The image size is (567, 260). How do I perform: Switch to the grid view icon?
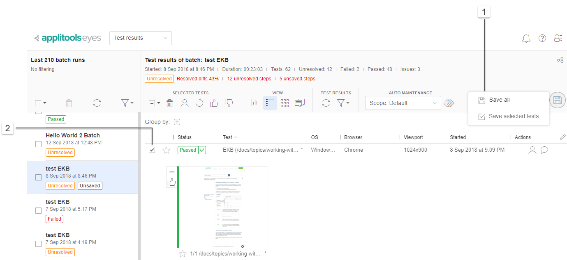(x=285, y=103)
